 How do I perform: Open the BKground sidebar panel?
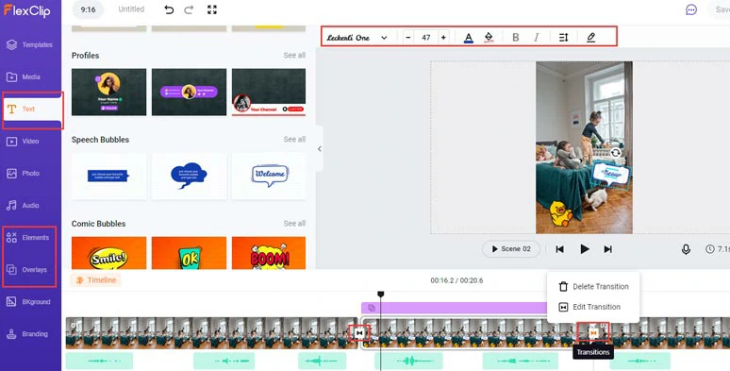tap(29, 302)
